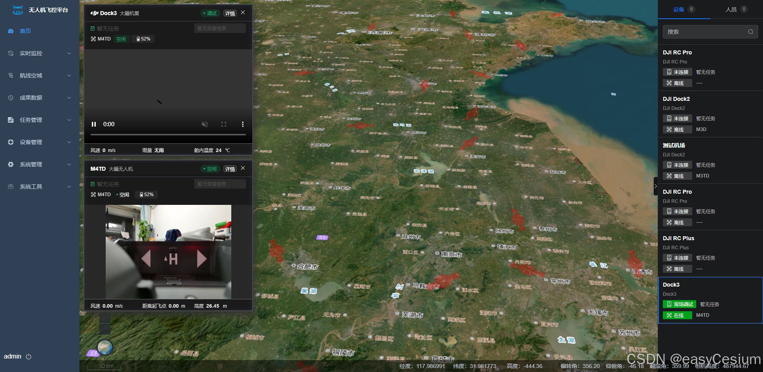
Task: Open 详情 for Dock3 panel
Action: point(230,13)
